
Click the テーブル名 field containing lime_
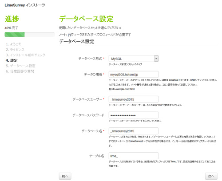click(134, 156)
